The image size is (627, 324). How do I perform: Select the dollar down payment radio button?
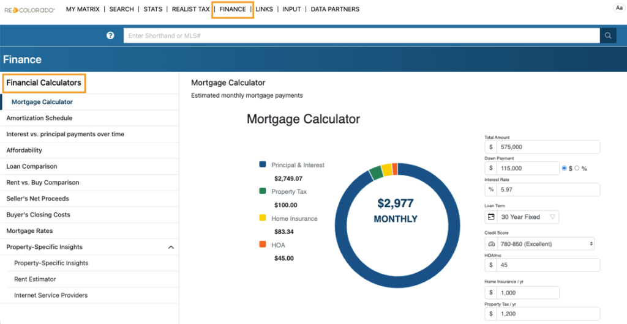[564, 168]
